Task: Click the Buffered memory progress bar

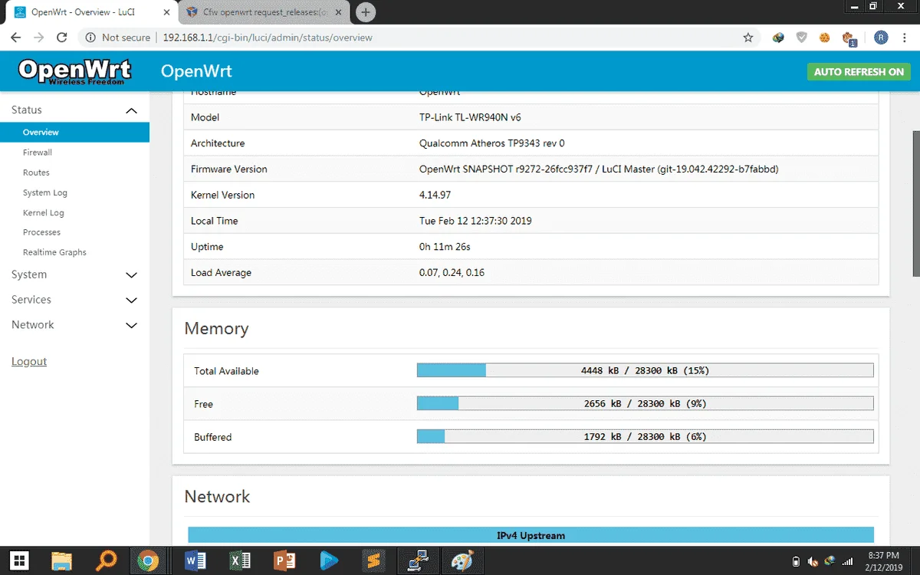Action: click(645, 436)
